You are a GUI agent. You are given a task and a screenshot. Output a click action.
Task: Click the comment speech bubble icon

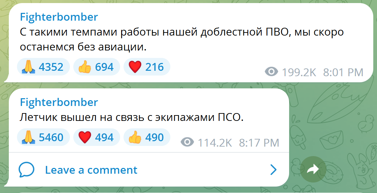click(x=26, y=170)
